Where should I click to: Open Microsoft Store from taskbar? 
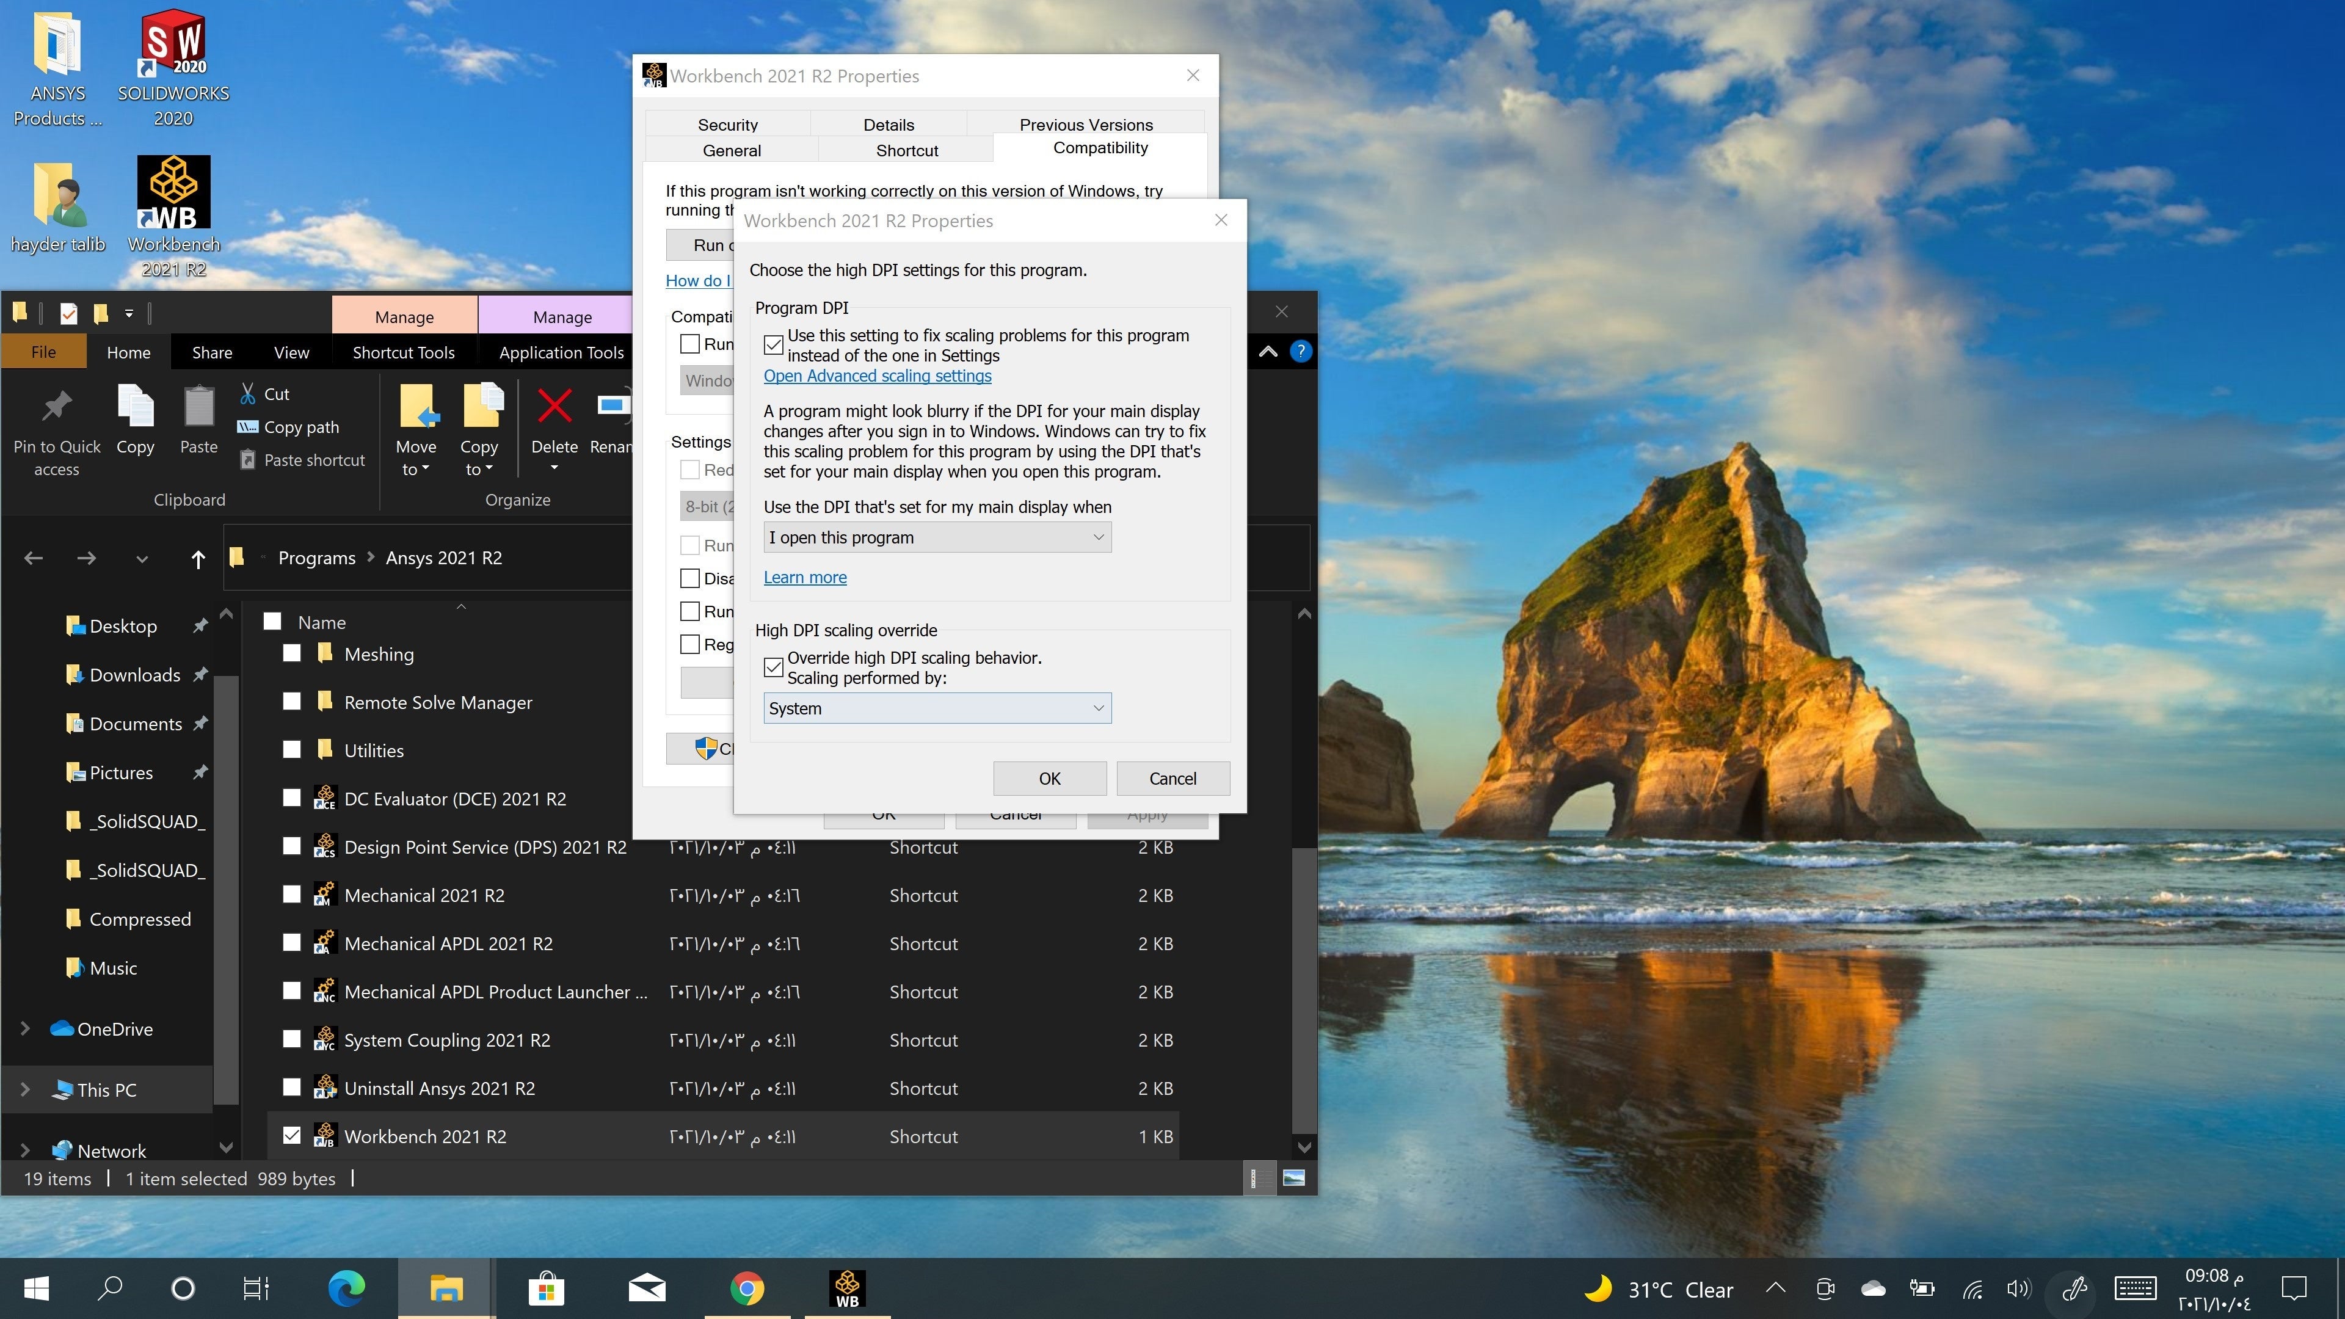[546, 1288]
